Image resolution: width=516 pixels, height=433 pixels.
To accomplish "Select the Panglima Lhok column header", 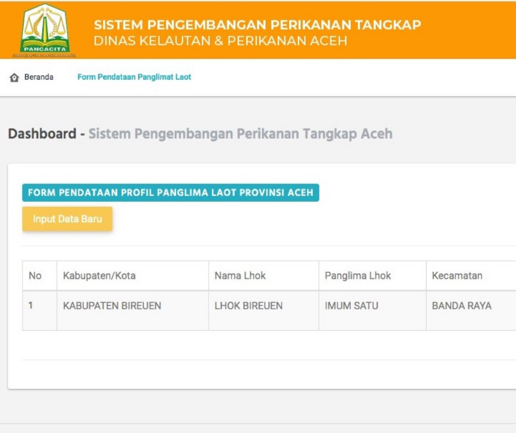I will [x=357, y=275].
